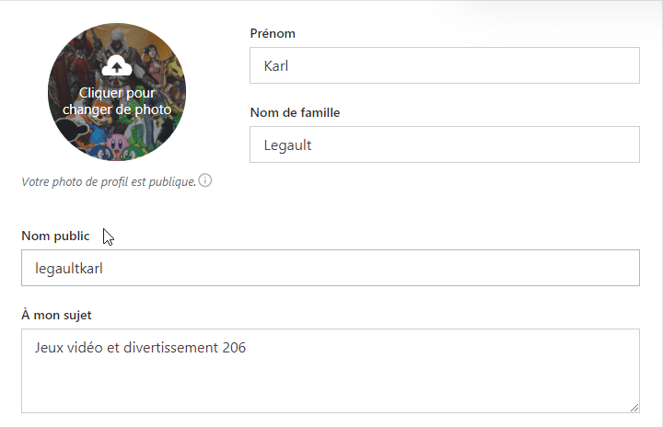Click the number "206" in the about text
This screenshot has width=663, height=427.
pos(234,348)
